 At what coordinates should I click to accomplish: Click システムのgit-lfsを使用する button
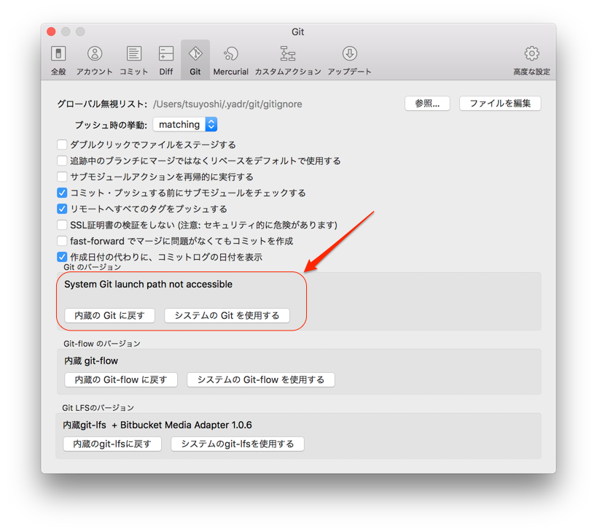238,444
